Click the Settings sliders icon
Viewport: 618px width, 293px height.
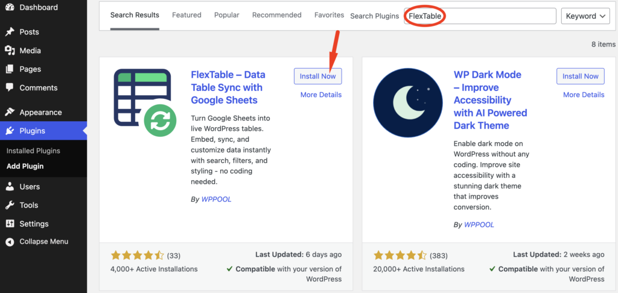(10, 224)
